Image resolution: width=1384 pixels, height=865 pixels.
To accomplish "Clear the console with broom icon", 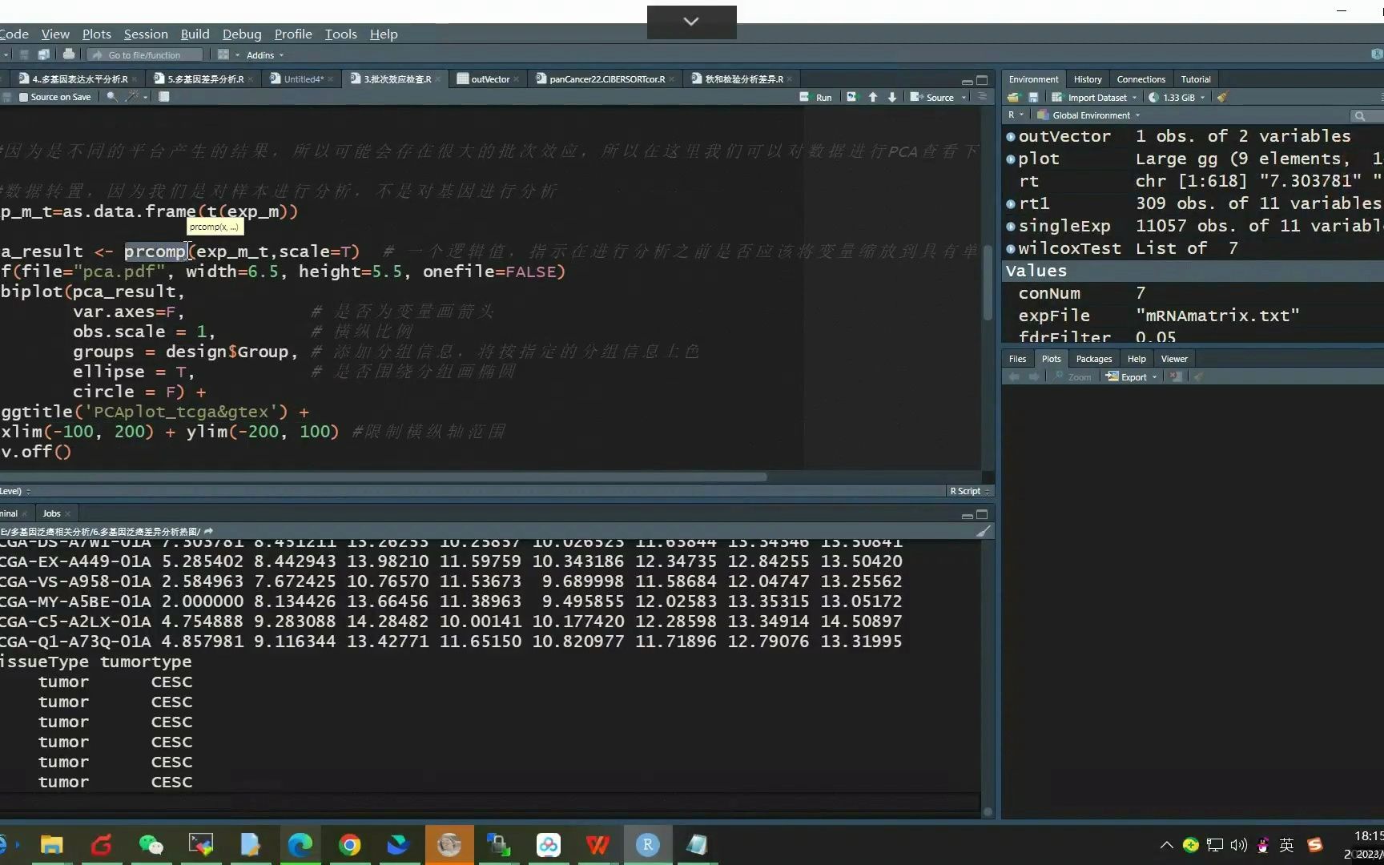I will [x=984, y=531].
